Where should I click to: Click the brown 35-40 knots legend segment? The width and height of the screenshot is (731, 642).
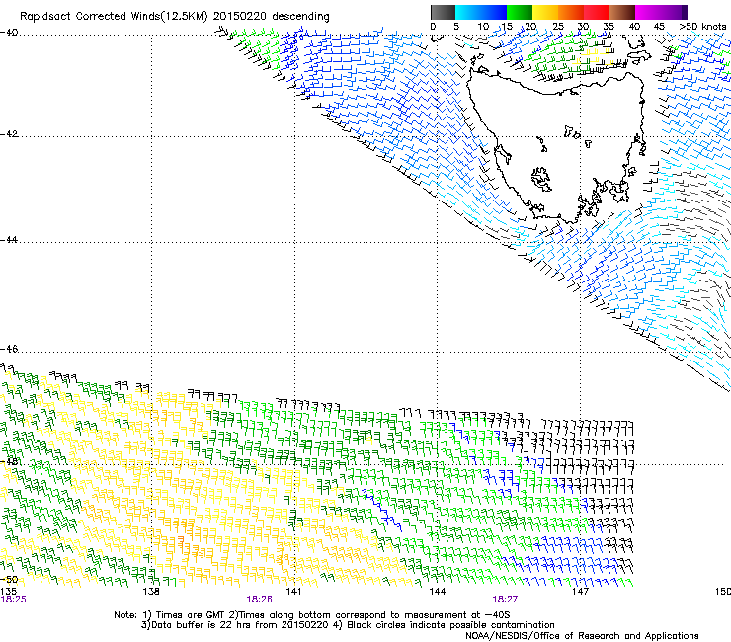(x=622, y=12)
